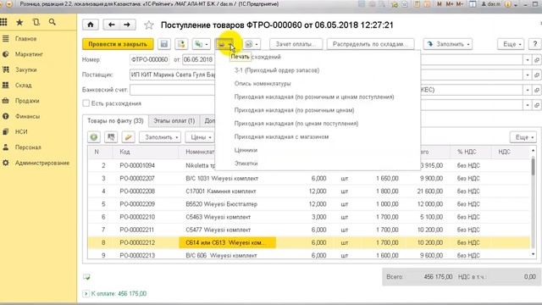The height and width of the screenshot is (305, 542).
Task: Click table scrollbar down arrow
Action: coord(533,254)
